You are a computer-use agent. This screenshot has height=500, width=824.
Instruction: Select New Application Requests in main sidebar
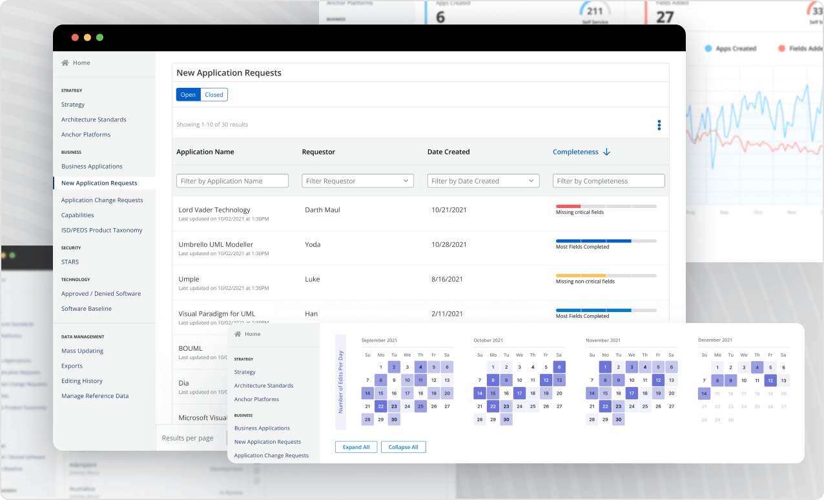click(99, 183)
